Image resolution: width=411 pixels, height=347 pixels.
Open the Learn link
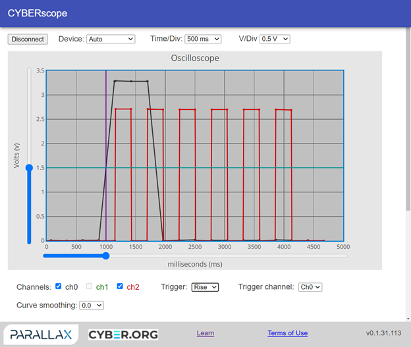click(205, 333)
